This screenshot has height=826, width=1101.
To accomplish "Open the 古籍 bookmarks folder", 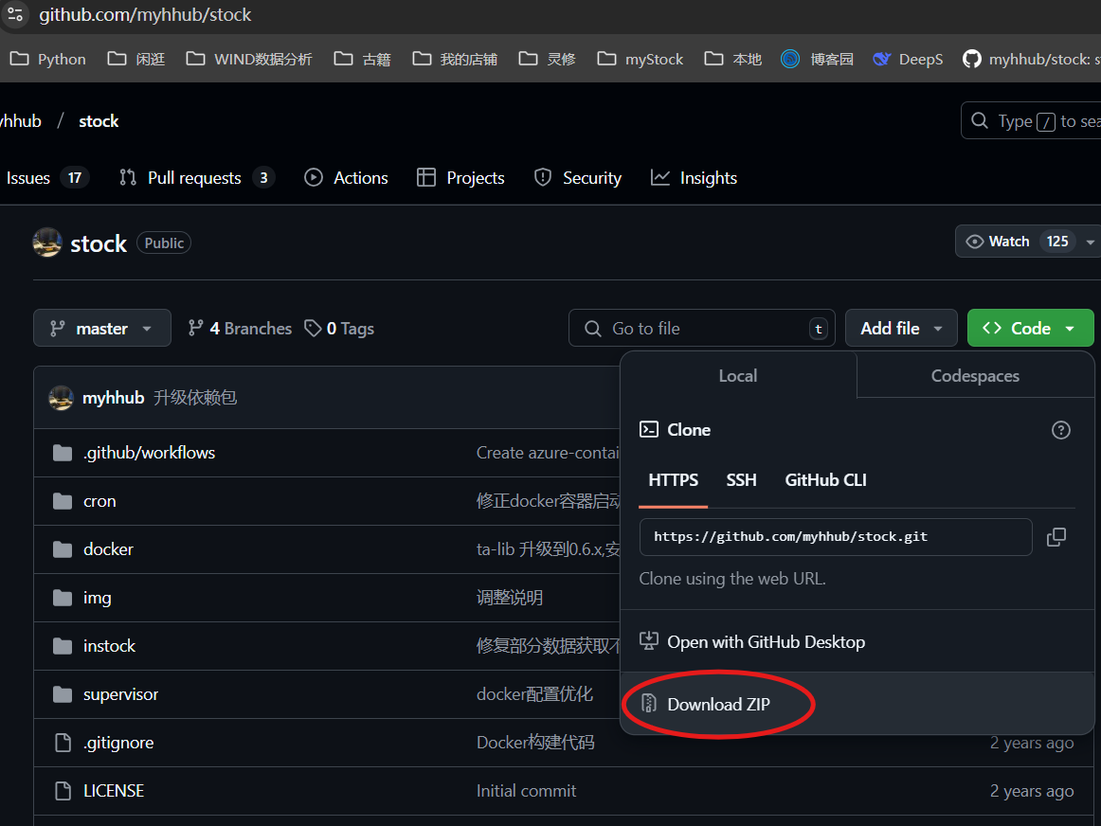I will 362,59.
